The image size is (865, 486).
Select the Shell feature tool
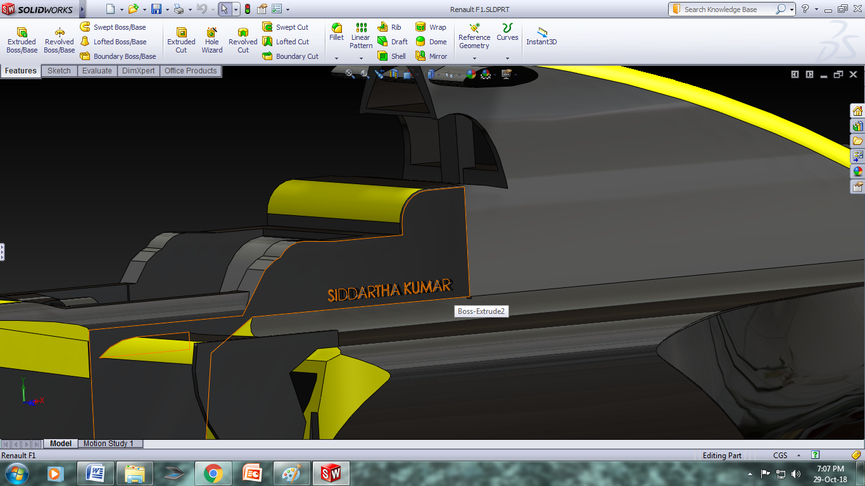tap(392, 56)
